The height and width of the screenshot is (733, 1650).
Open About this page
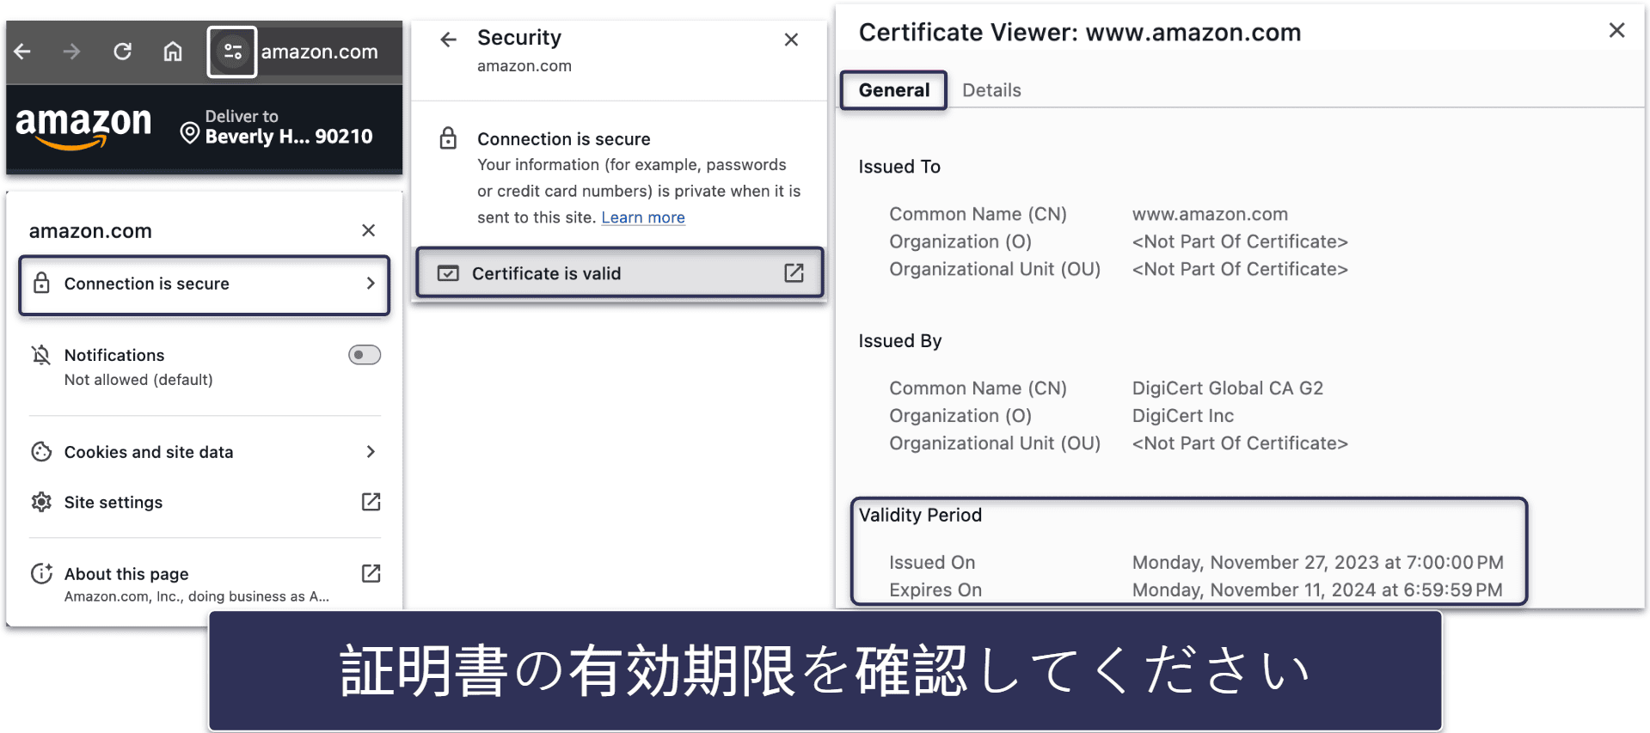(205, 583)
